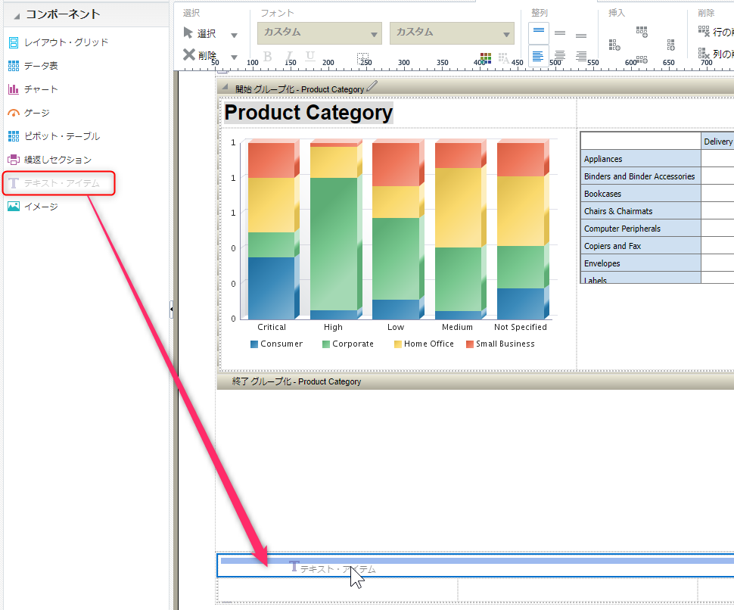Select the Computer Peripherals row header
Screen dimensions: 734x610
click(x=640, y=229)
